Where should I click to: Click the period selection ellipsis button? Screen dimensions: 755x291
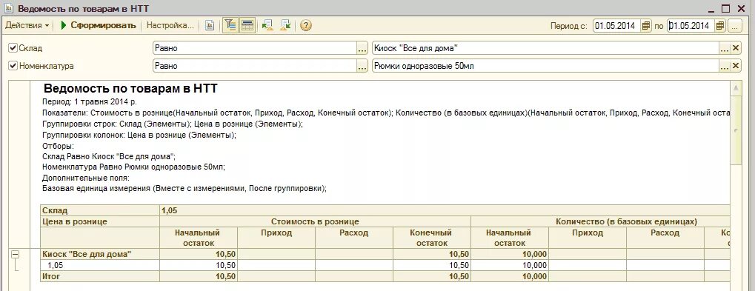(x=734, y=25)
